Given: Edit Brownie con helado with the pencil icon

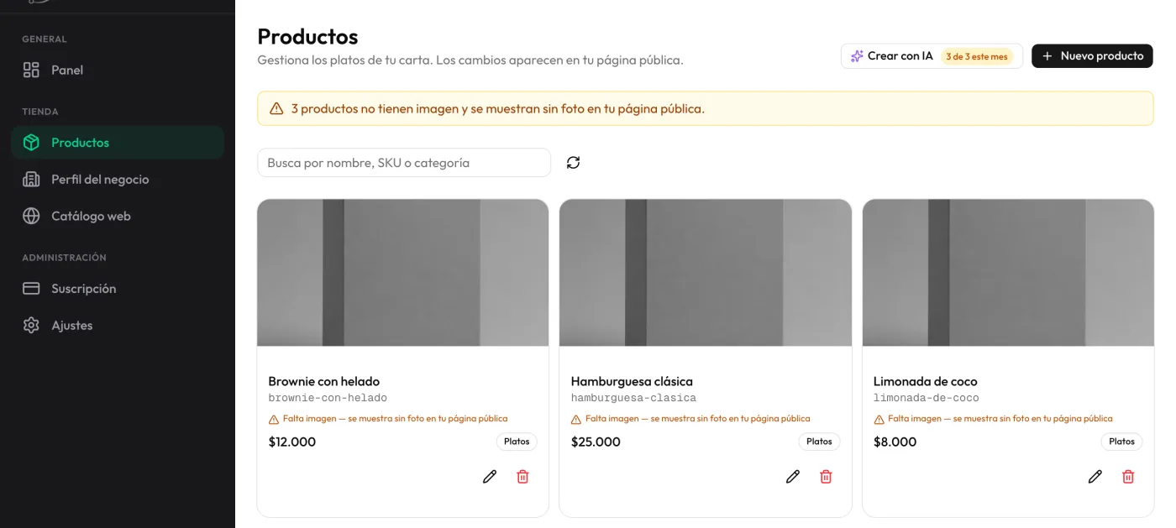Looking at the screenshot, I should pyautogui.click(x=490, y=477).
